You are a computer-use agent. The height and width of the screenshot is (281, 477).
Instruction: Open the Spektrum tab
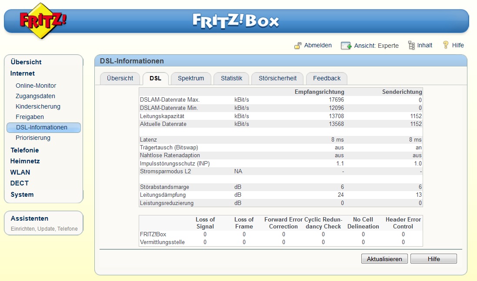191,78
